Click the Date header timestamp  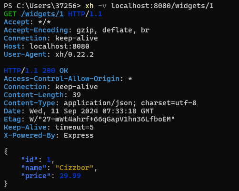(x=91, y=111)
